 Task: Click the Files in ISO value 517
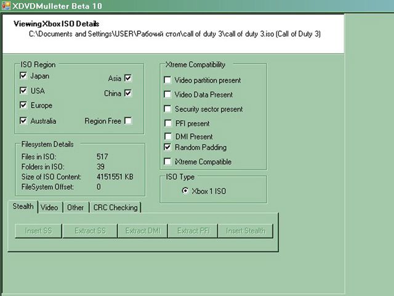[x=102, y=157]
